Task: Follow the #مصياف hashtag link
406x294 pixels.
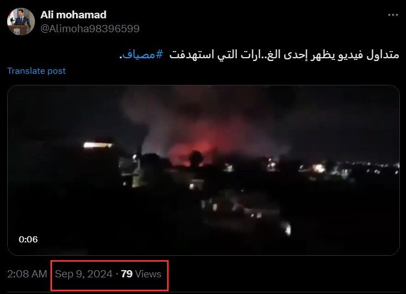Action: pyautogui.click(x=143, y=55)
